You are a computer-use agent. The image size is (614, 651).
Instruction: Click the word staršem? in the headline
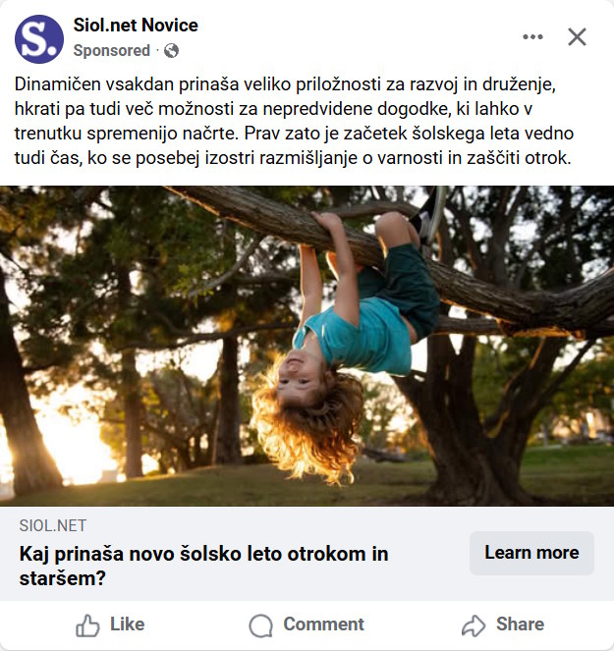62,578
